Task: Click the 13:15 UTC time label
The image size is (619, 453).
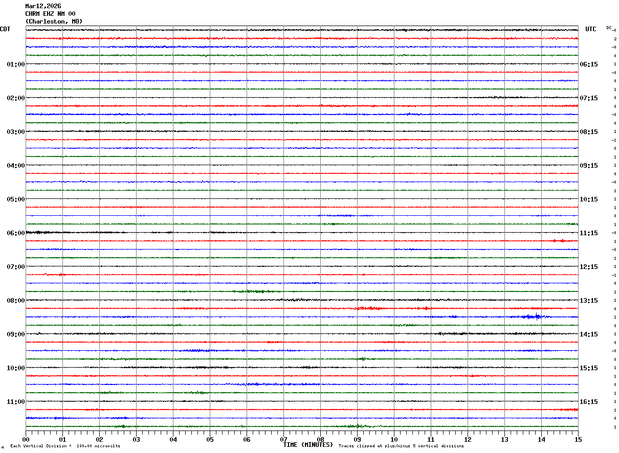Action: pos(589,301)
